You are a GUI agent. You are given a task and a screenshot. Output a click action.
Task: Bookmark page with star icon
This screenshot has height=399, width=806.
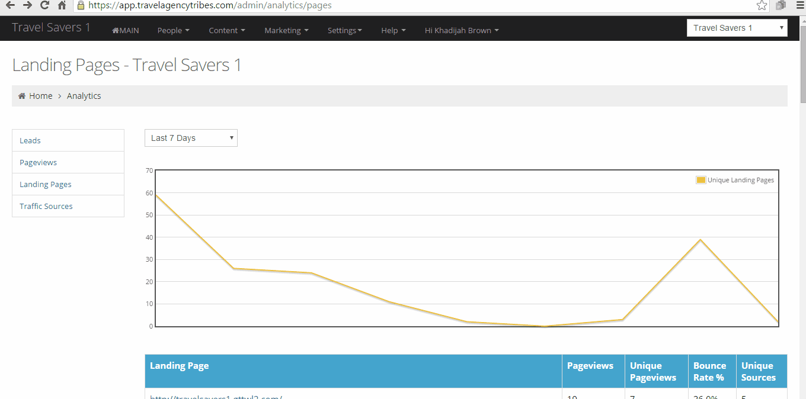tap(762, 5)
